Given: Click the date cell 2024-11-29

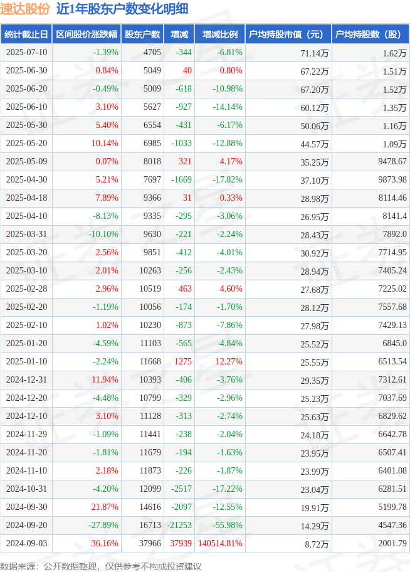Looking at the screenshot, I should click(x=26, y=434).
